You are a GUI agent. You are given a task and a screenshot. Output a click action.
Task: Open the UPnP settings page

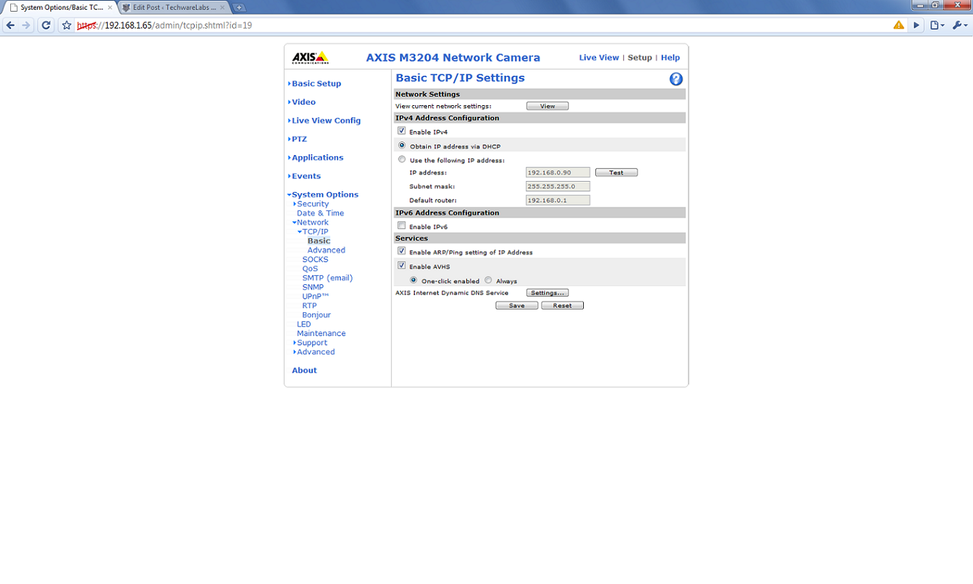coord(315,296)
